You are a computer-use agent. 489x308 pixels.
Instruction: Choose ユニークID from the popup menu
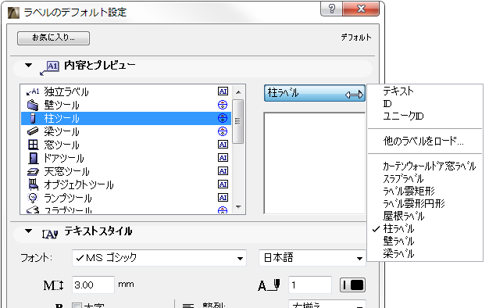pos(403,116)
